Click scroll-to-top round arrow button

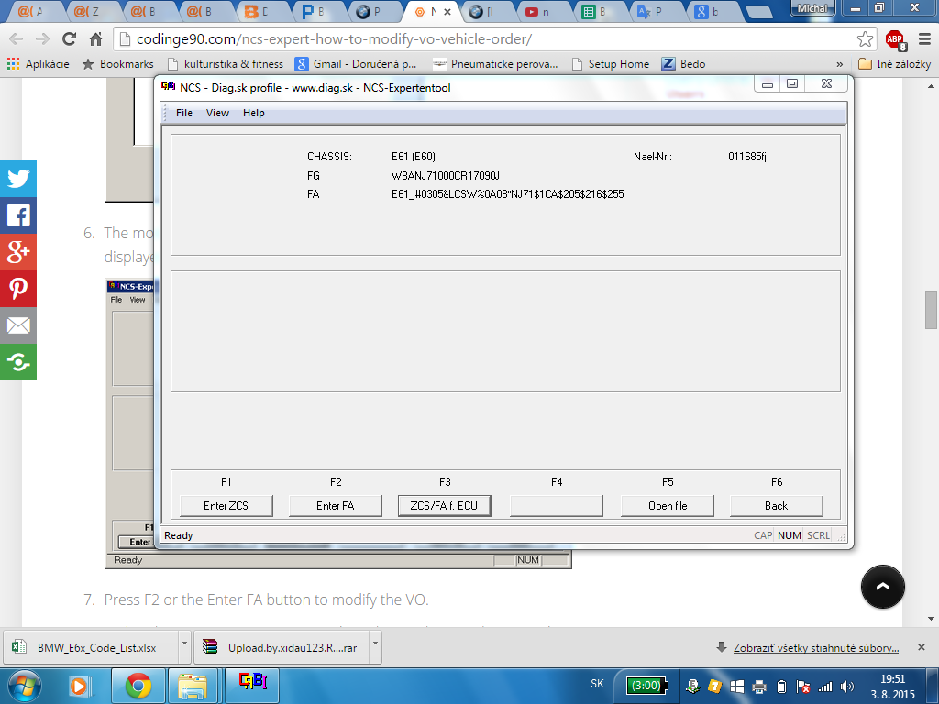coord(883,587)
